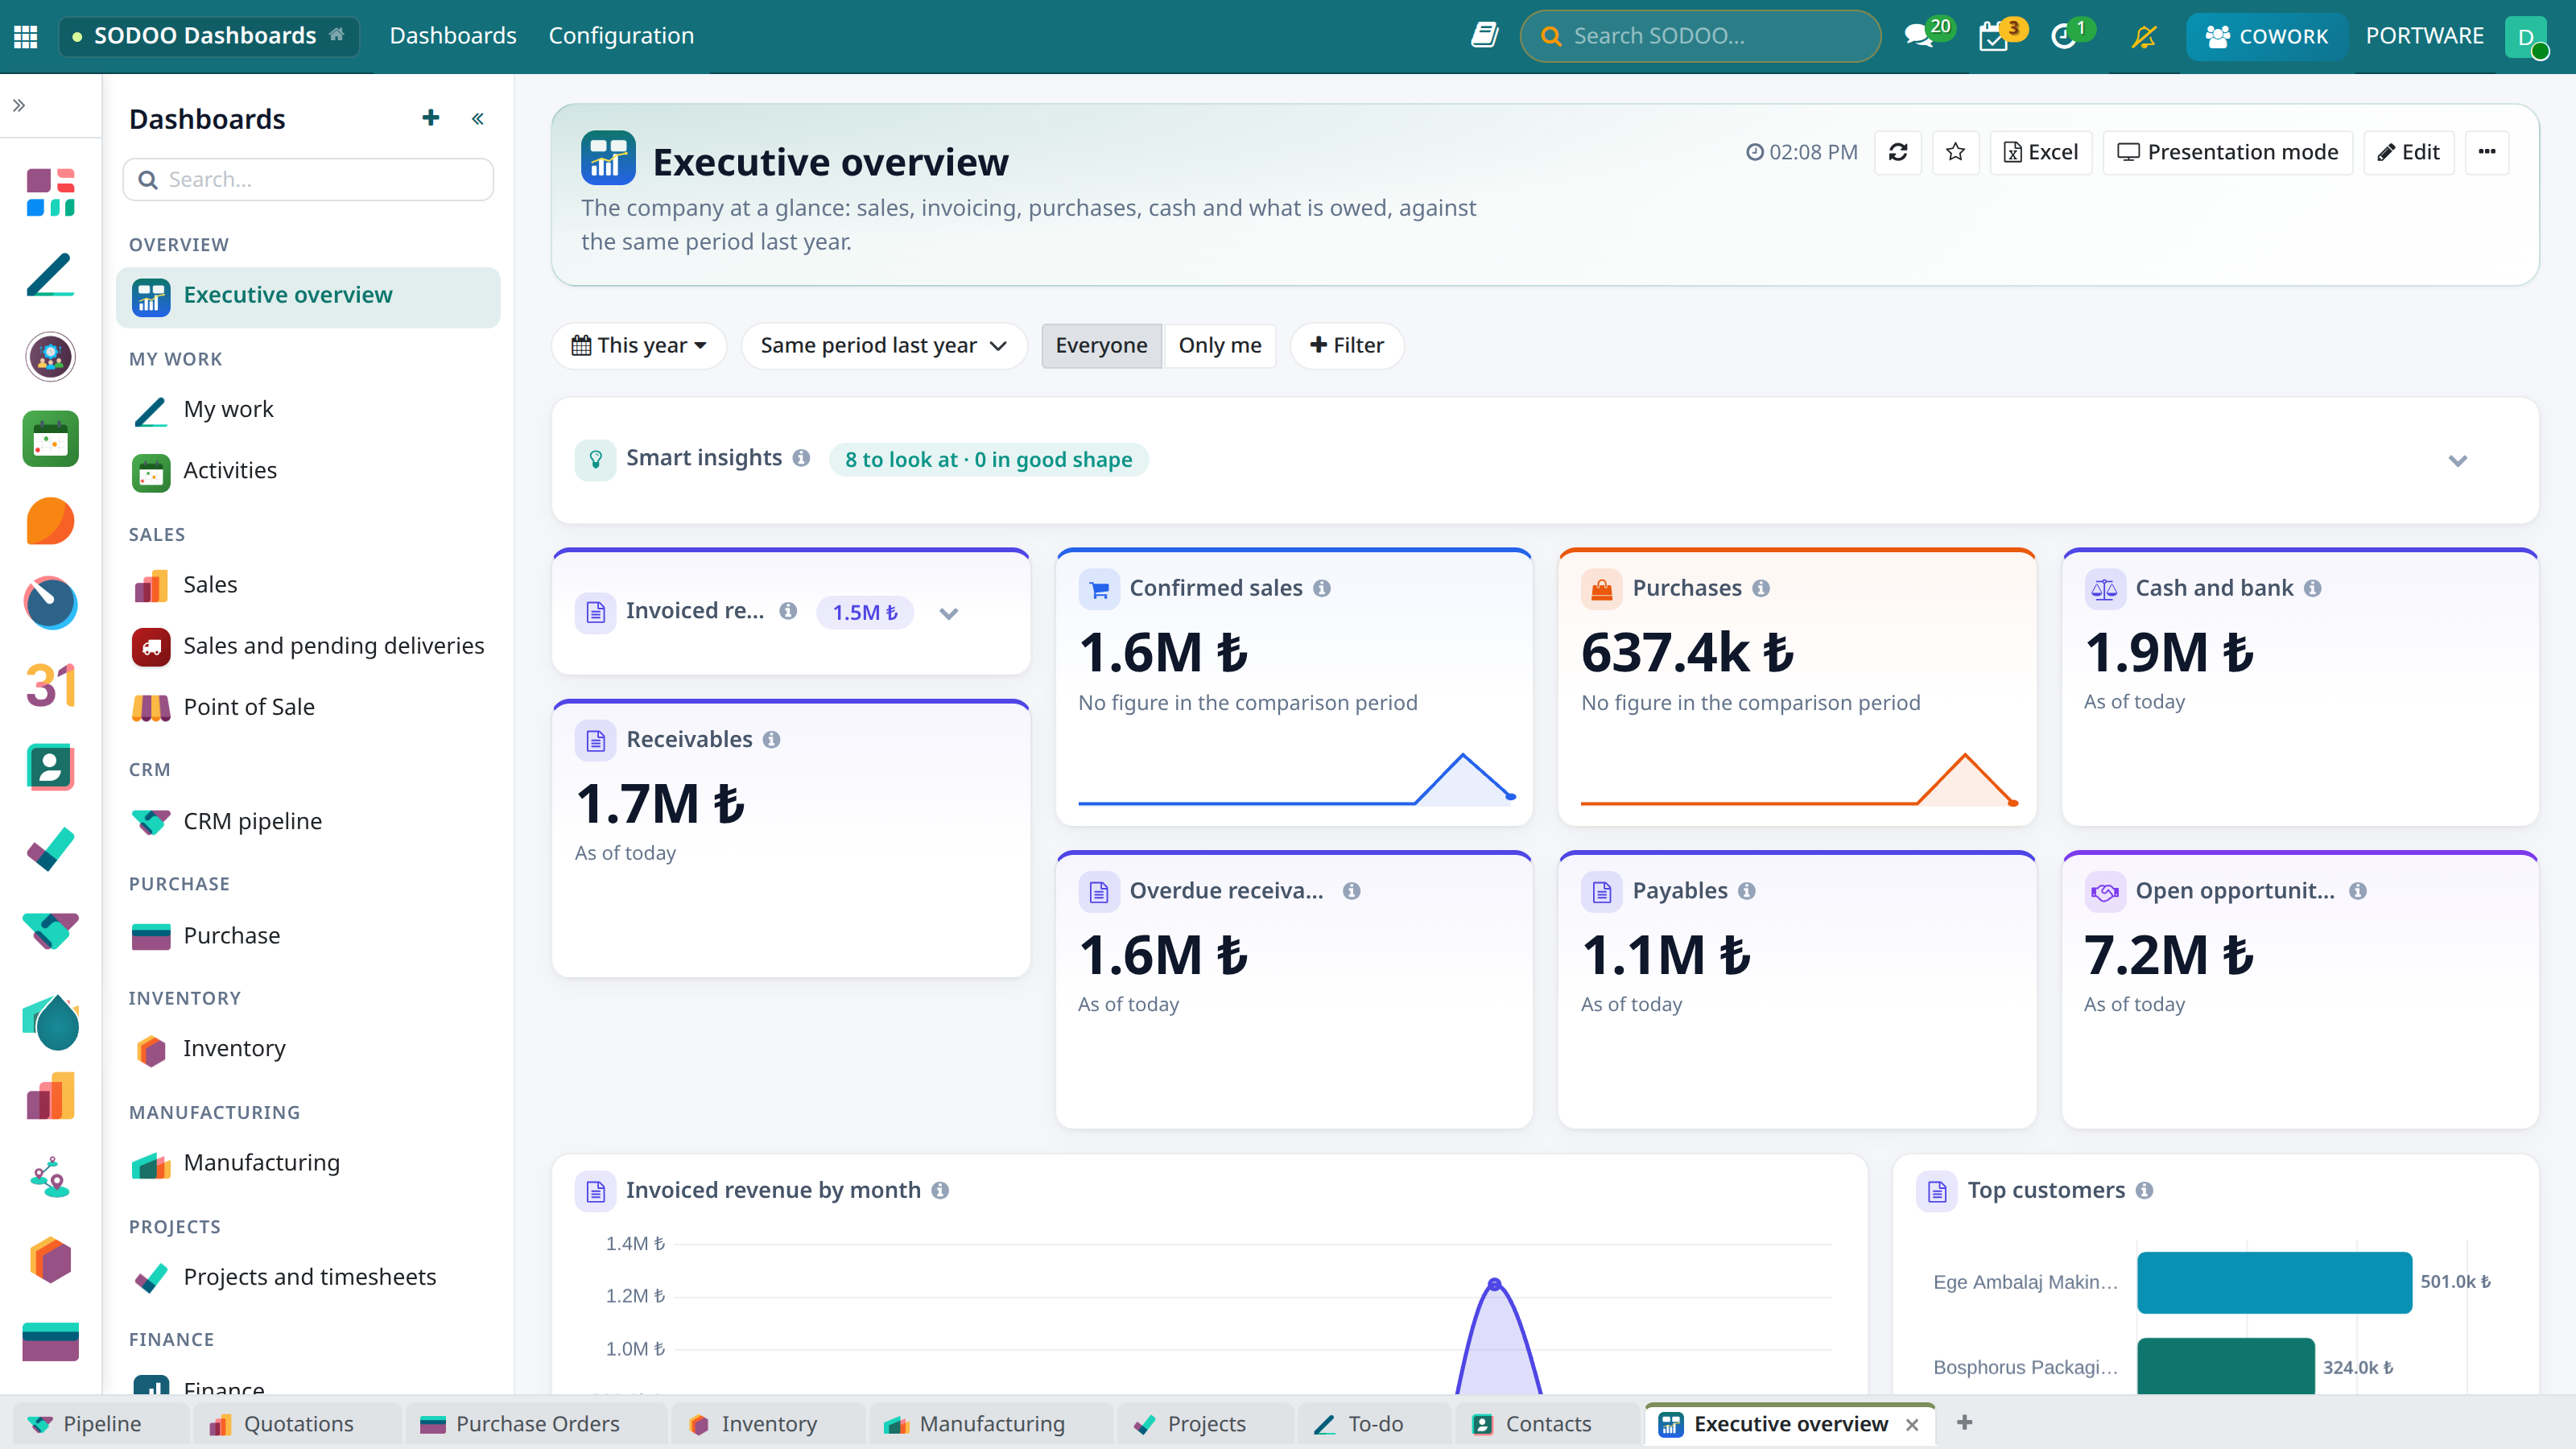Mark dashboard as favorite with star icon

pos(1955,152)
